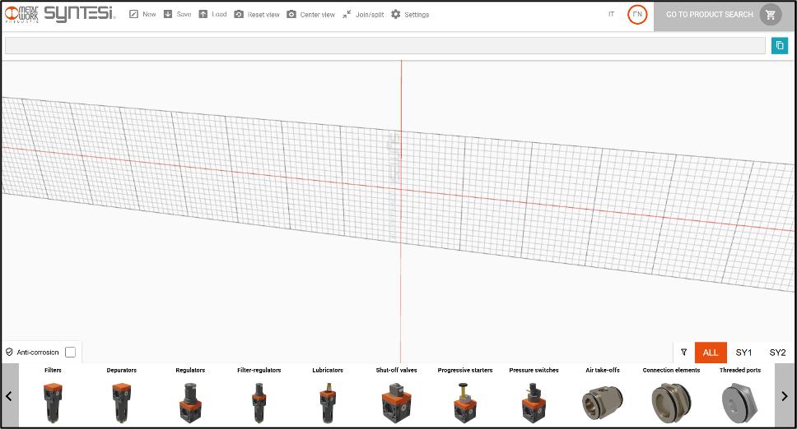Click the Join/split icon

[347, 15]
